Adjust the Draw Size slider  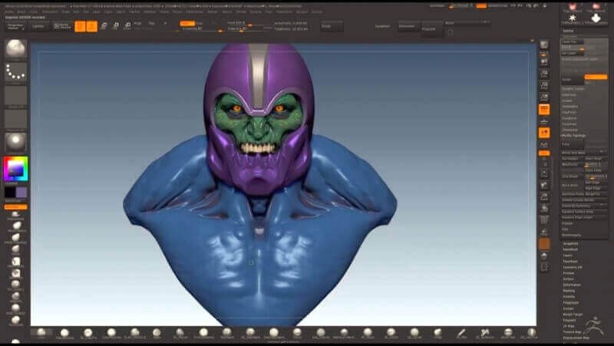(249, 29)
